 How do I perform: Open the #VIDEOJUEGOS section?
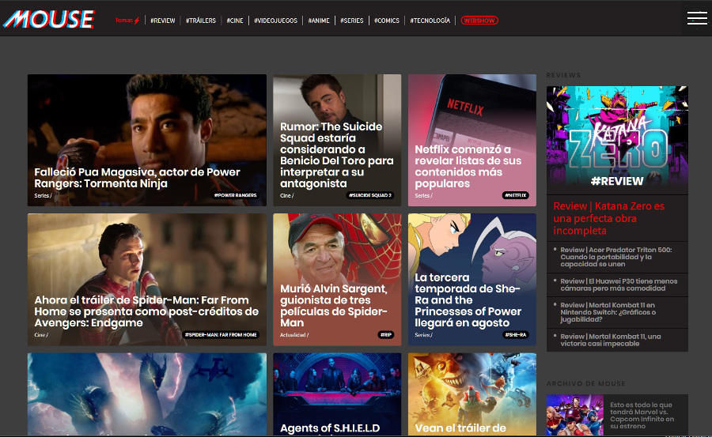[x=275, y=21]
